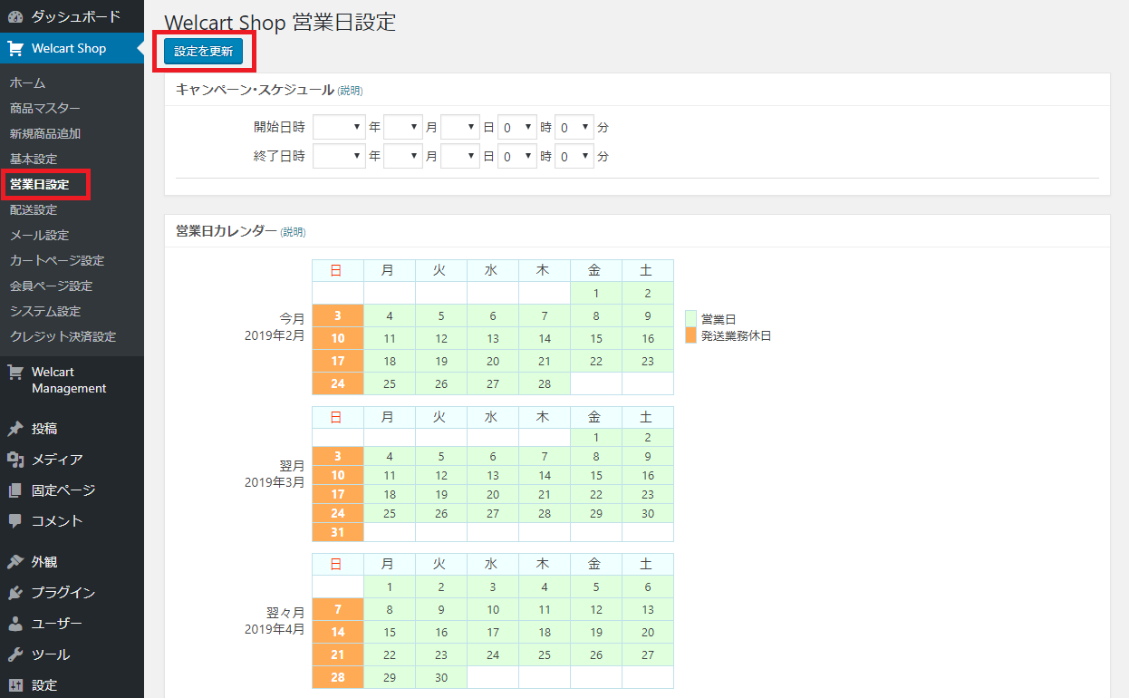Click April 30 in the calendar
The height and width of the screenshot is (698, 1129).
441,677
